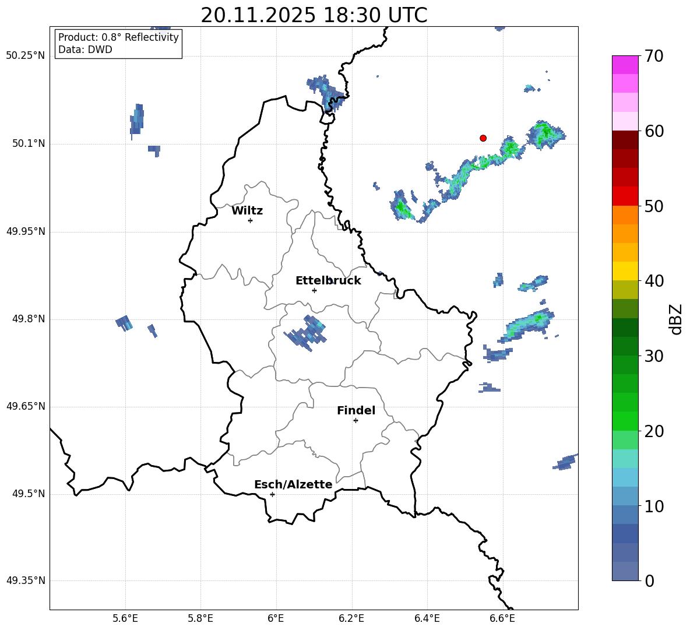Image resolution: width=690 pixels, height=630 pixels.
Task: Click the 49.95°N latitude label
Action: click(x=26, y=231)
